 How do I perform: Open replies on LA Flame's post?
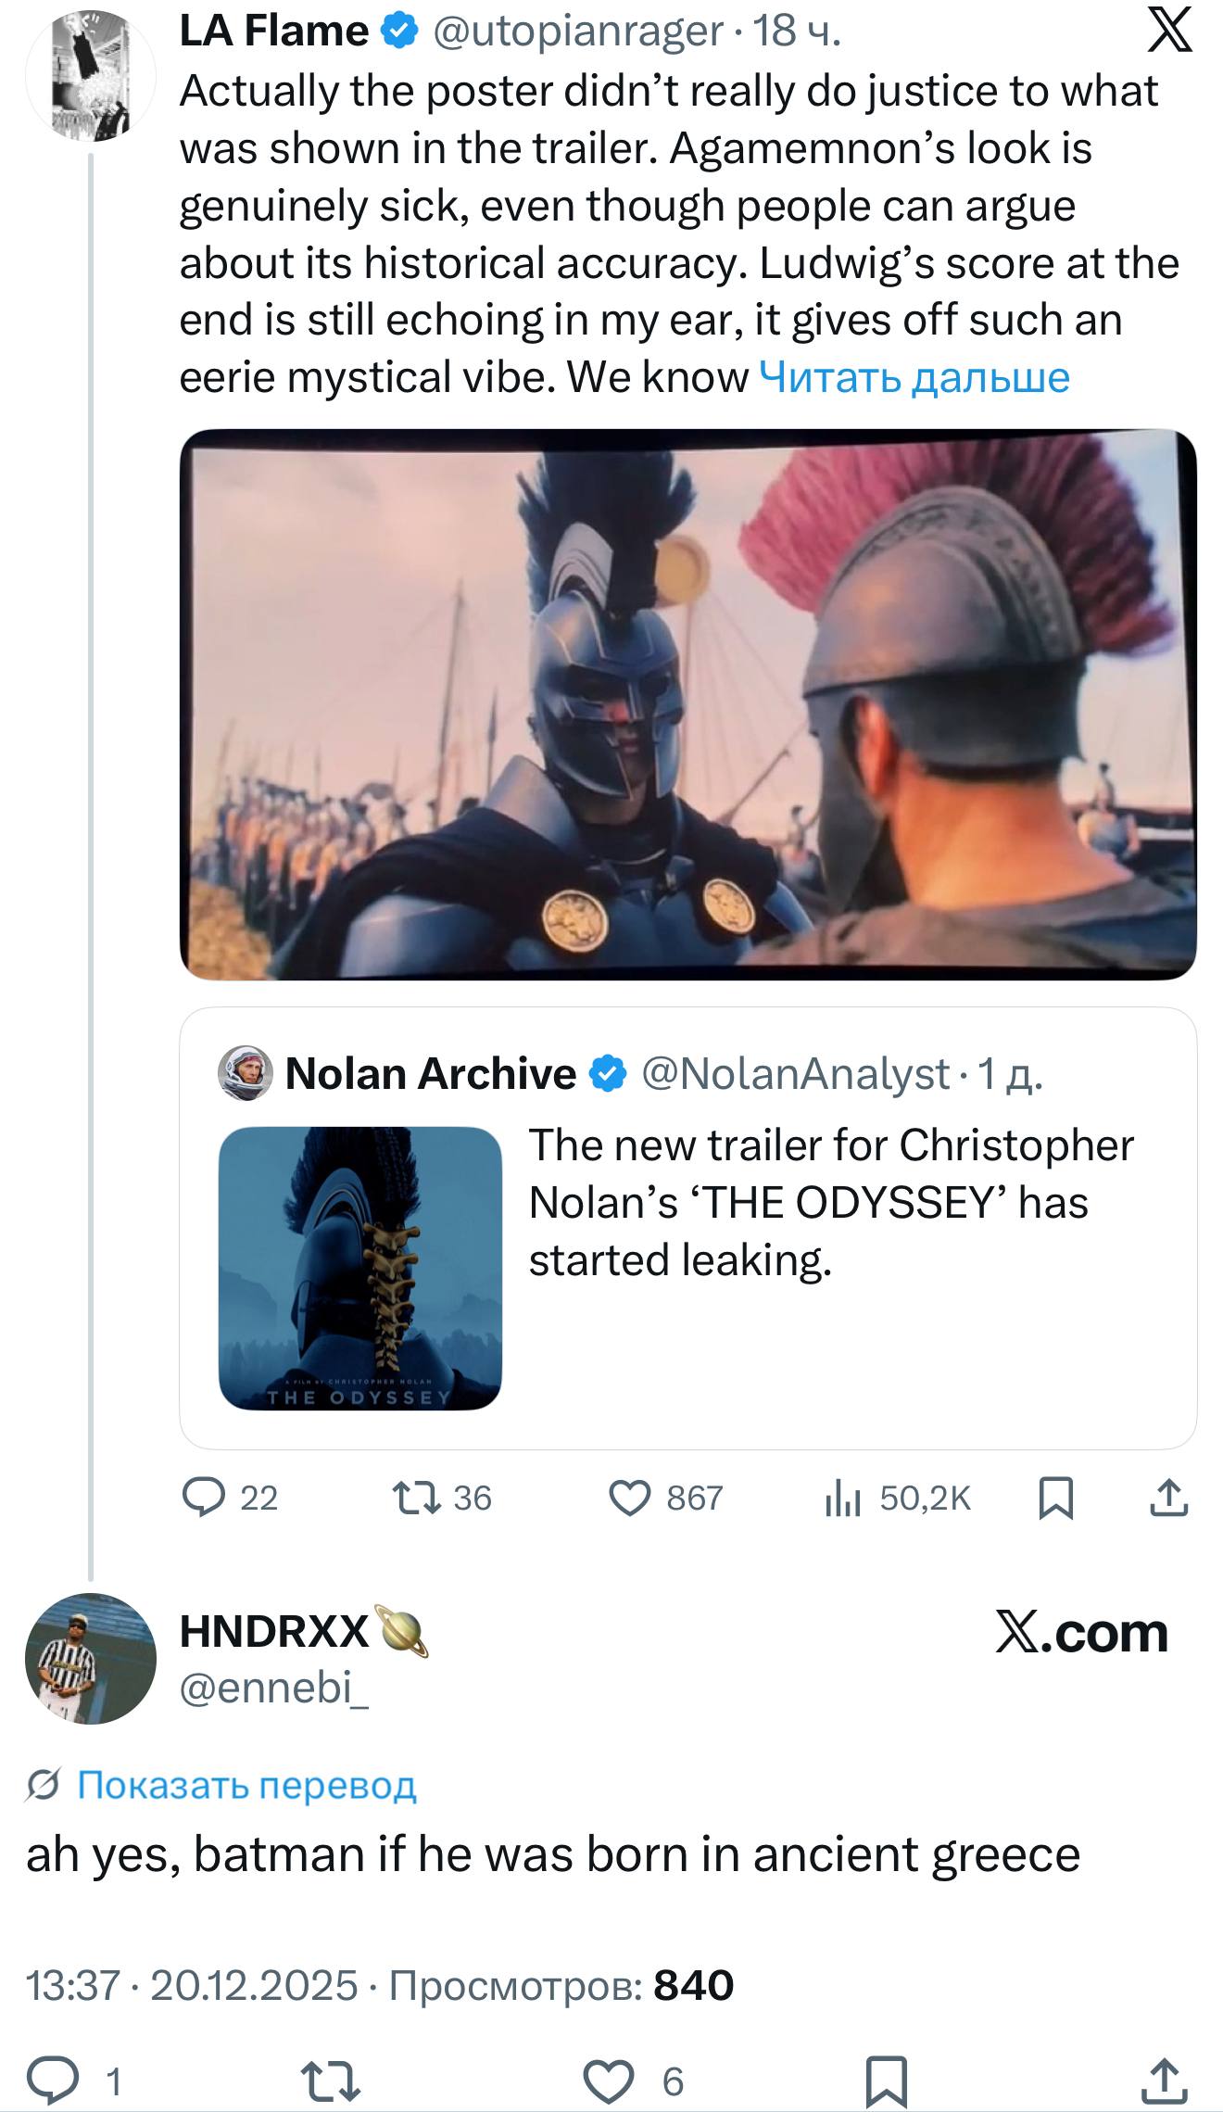coord(205,1497)
